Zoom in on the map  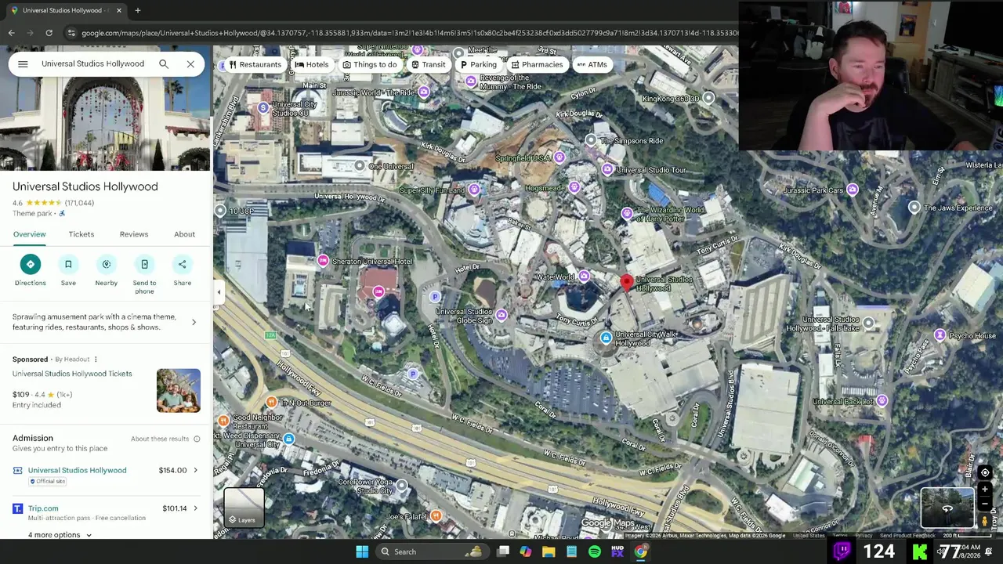[x=985, y=490]
